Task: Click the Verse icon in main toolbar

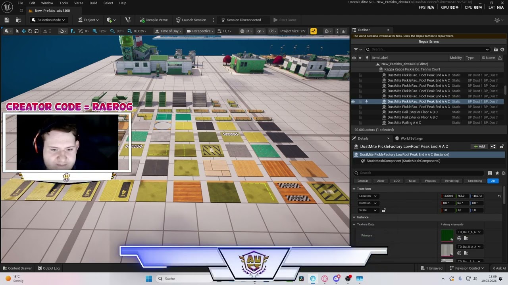Action: pos(127,20)
